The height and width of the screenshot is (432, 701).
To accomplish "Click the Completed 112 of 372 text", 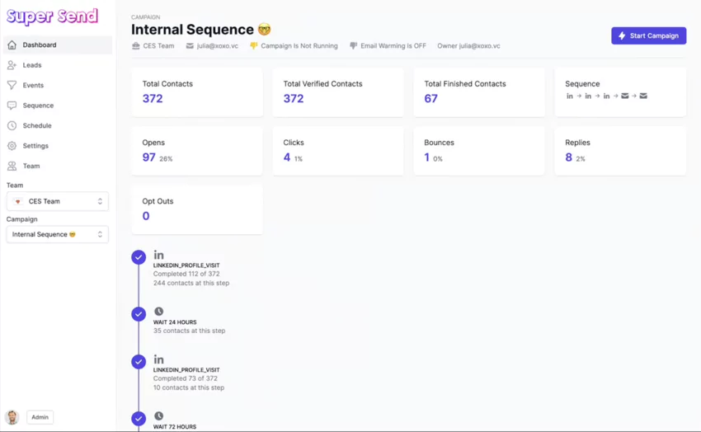I will 186,274.
